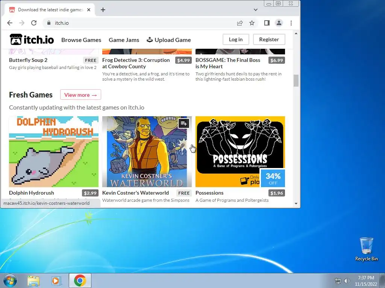
Task: Click the network tray icon
Action: click(x=338, y=281)
